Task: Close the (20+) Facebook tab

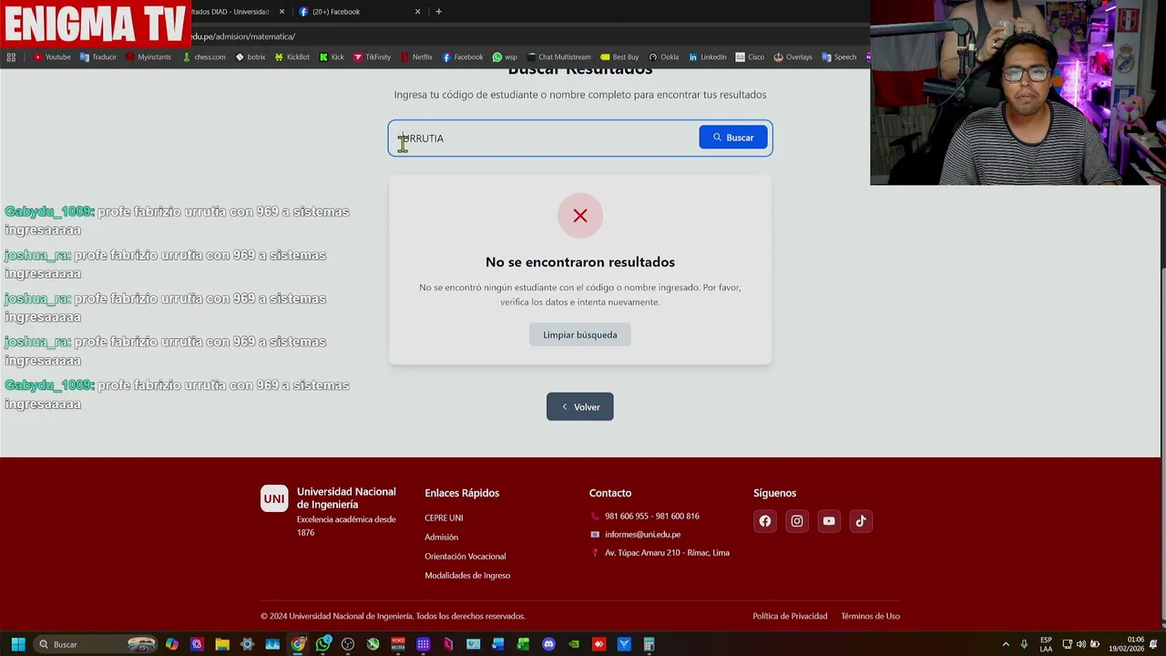Action: [x=418, y=12]
